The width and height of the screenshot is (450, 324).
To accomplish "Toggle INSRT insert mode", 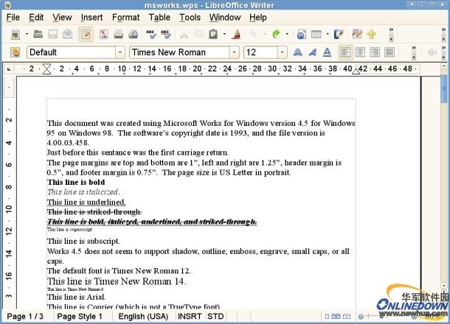I will [x=190, y=316].
